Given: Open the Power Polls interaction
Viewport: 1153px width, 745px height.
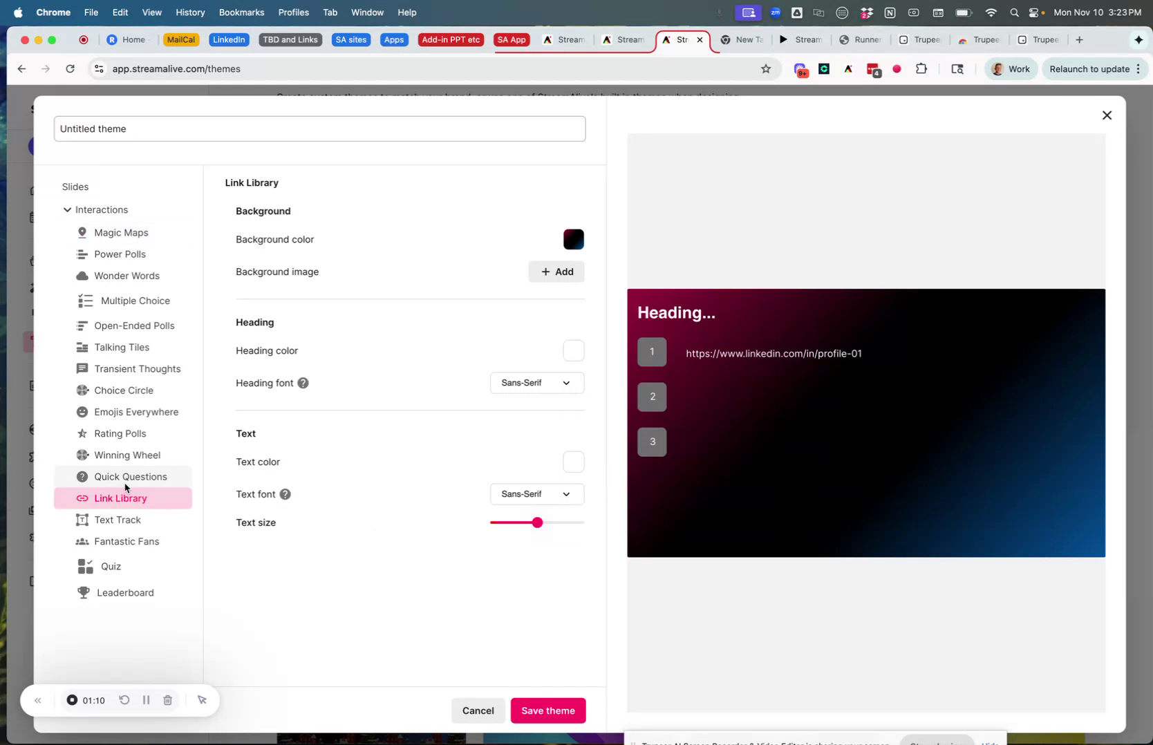Looking at the screenshot, I should point(120,254).
